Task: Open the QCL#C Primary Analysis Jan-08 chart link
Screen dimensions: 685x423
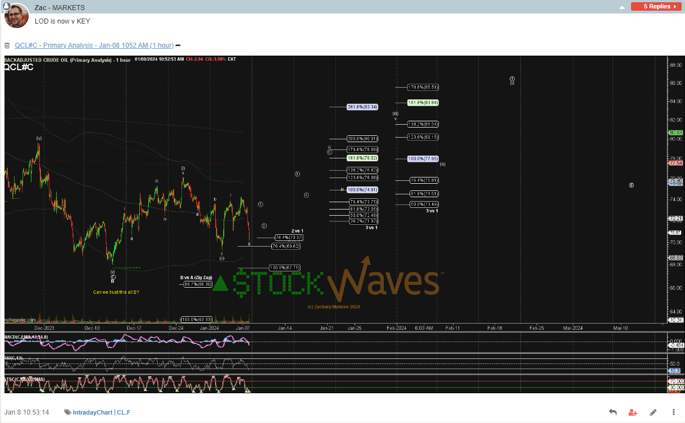Action: 94,46
